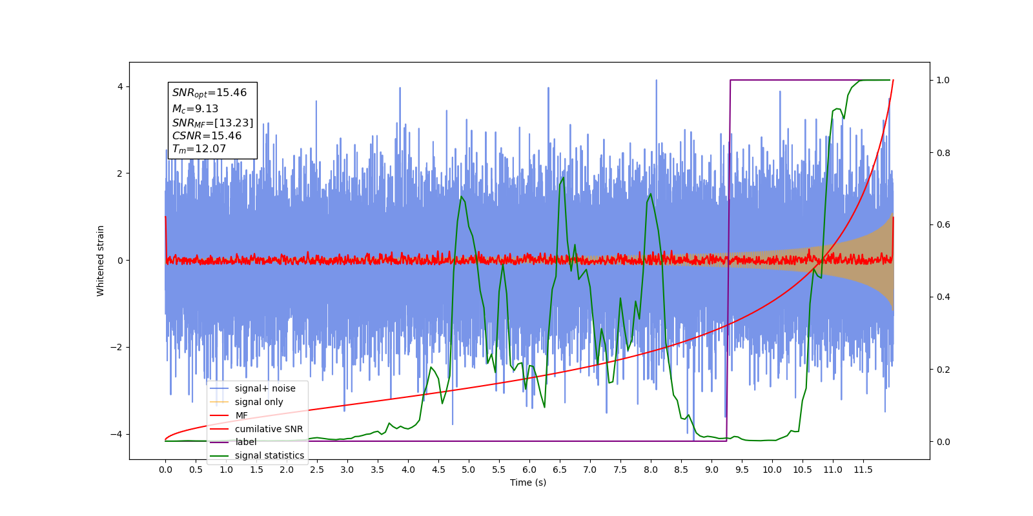
Task: Click the Tm=12.07 annotation text
Action: click(199, 149)
